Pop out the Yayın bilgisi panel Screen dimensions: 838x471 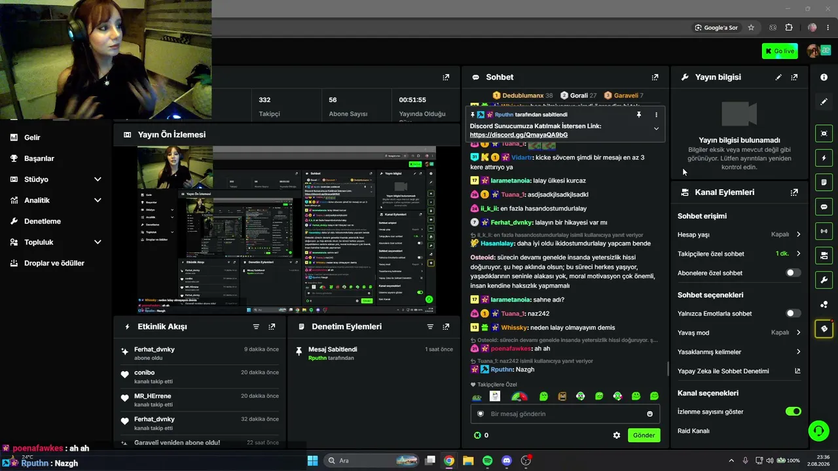click(x=794, y=77)
